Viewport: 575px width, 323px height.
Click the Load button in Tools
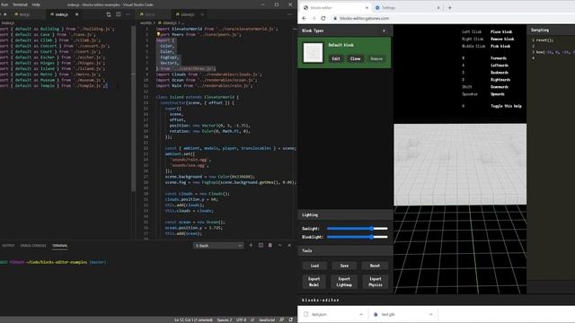314,266
